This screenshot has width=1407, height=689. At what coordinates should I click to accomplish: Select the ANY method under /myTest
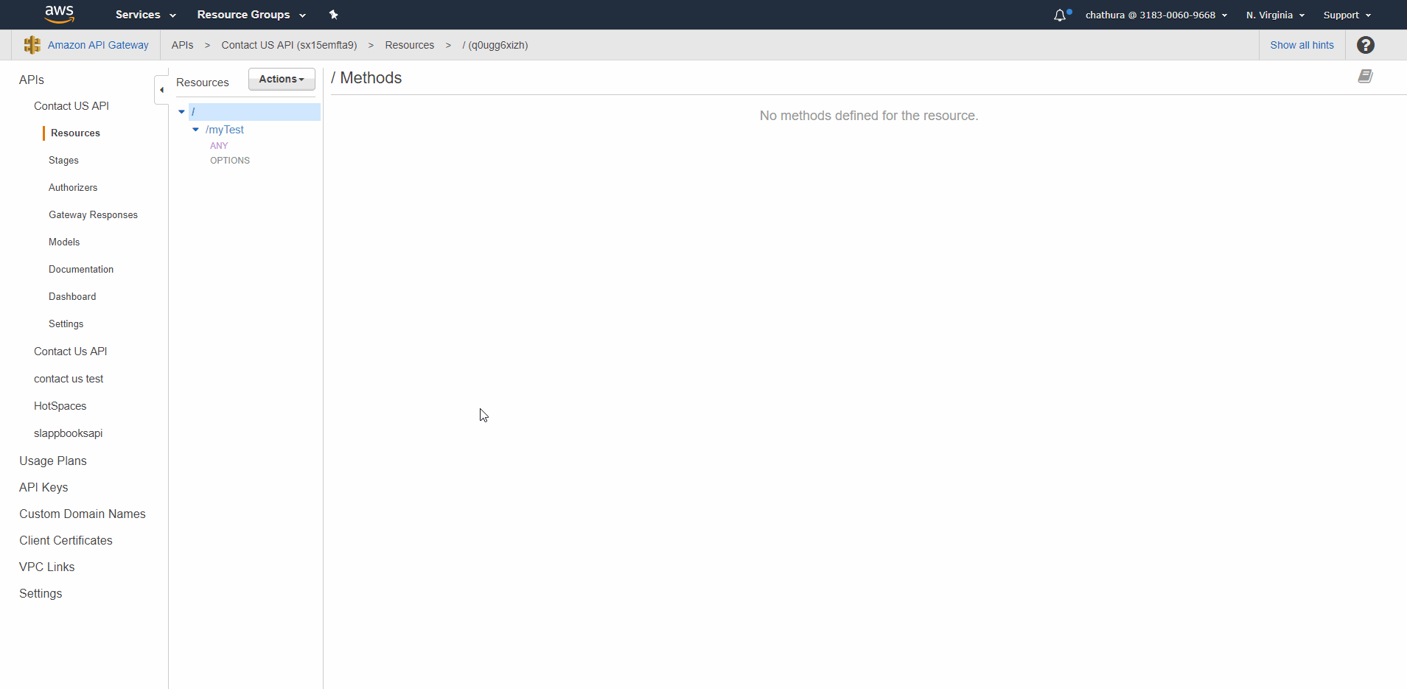pos(219,146)
